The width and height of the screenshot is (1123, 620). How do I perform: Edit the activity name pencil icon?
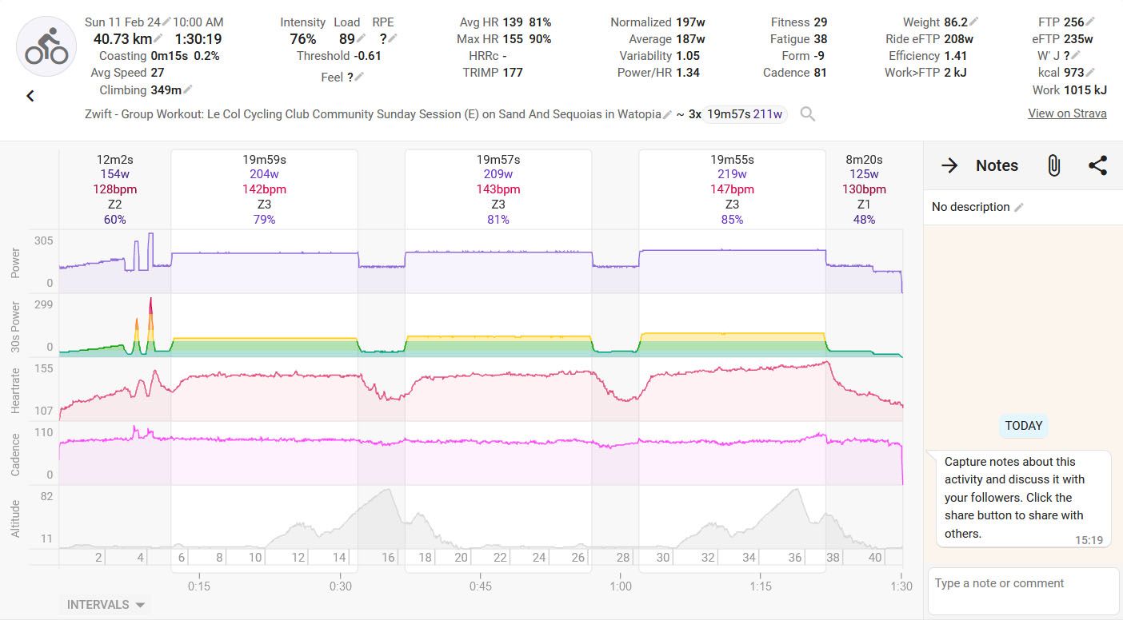pyautogui.click(x=667, y=114)
